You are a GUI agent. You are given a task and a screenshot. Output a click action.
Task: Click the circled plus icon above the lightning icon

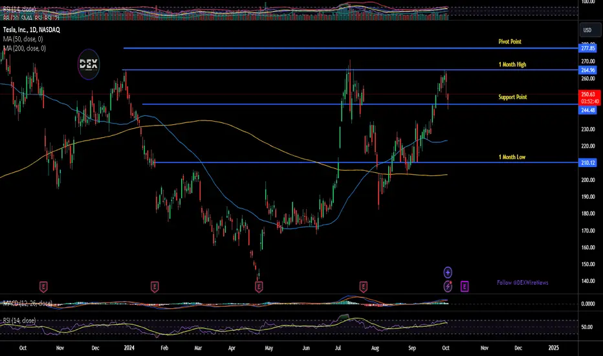pyautogui.click(x=448, y=273)
